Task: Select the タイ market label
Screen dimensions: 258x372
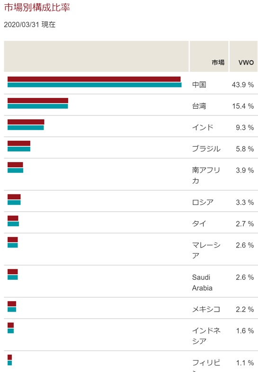Action: pos(199,223)
